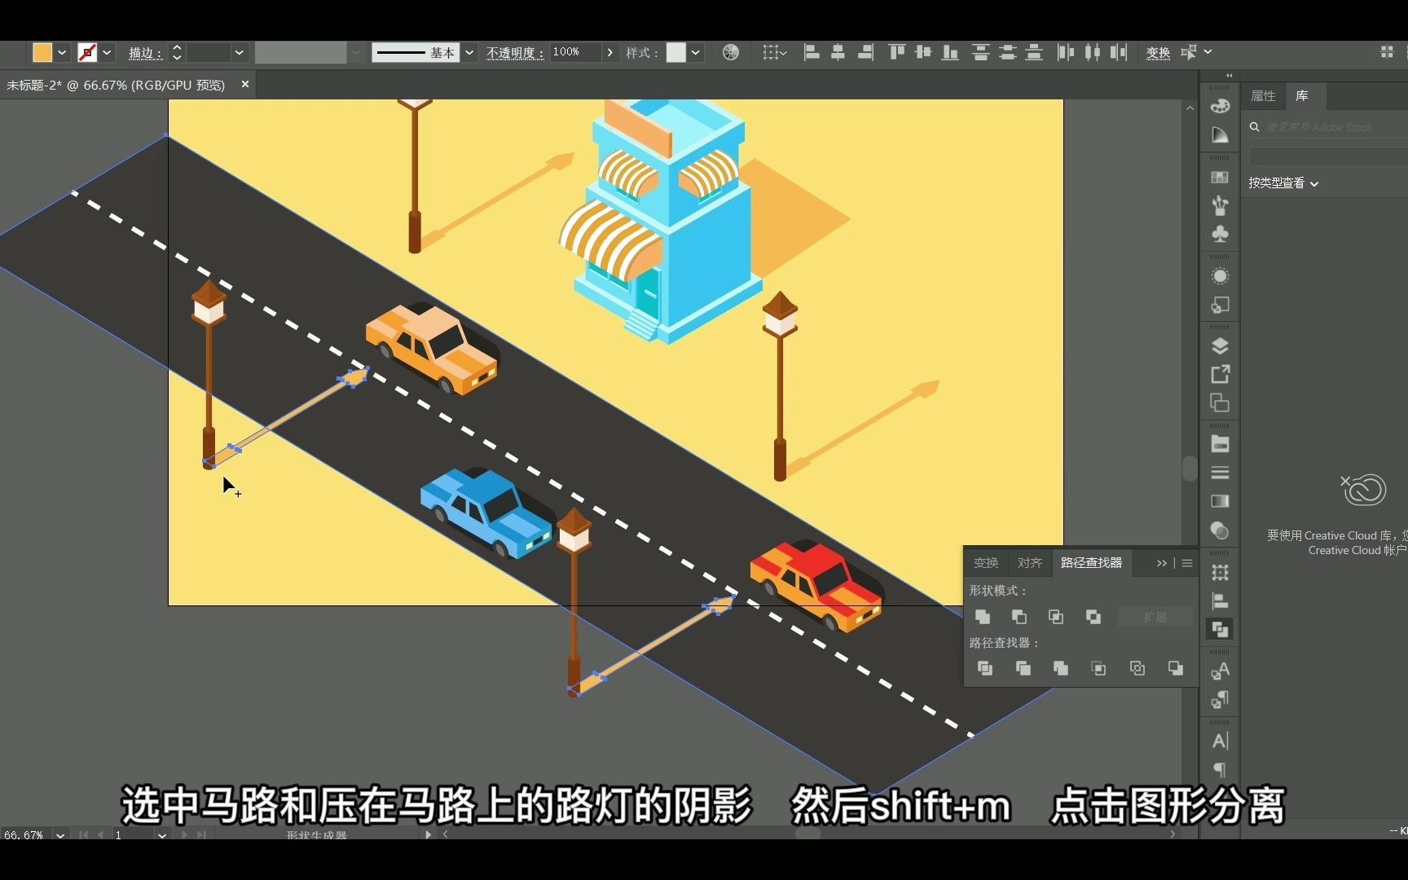Click Merge in the Pathfinder row

(x=1061, y=668)
